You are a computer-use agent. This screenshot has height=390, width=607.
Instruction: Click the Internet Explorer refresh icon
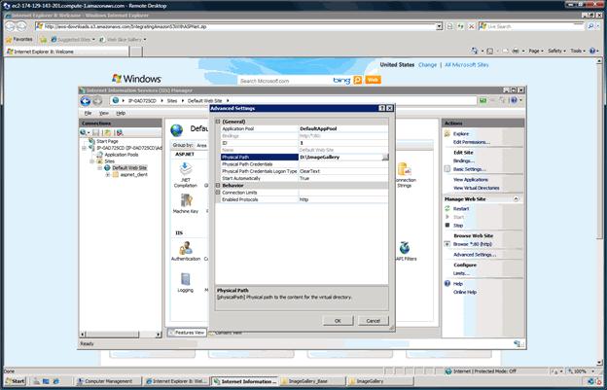(x=461, y=26)
